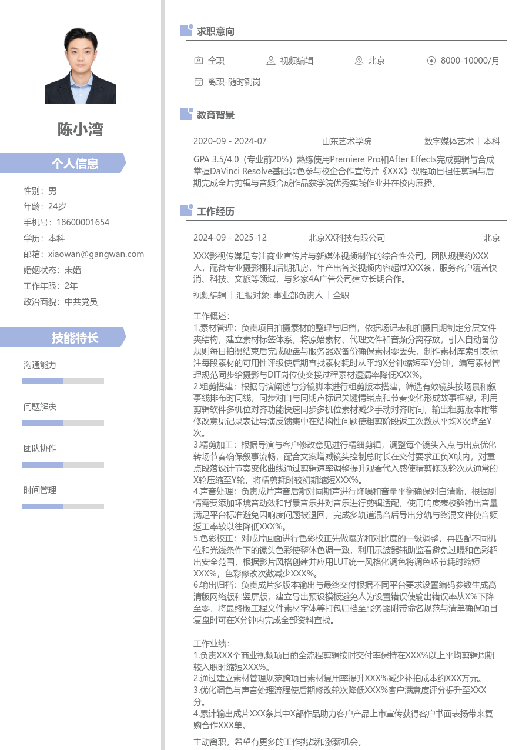Click the 问题解决 skill bar
529x750 pixels.
click(63, 423)
